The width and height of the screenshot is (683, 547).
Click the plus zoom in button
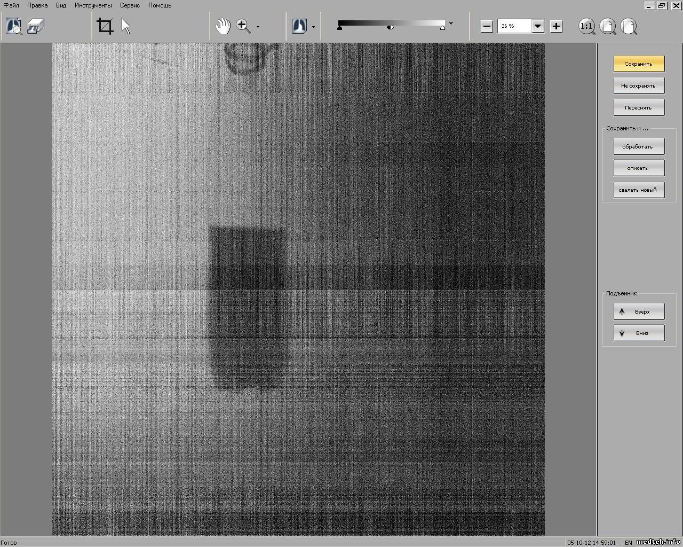coord(556,26)
